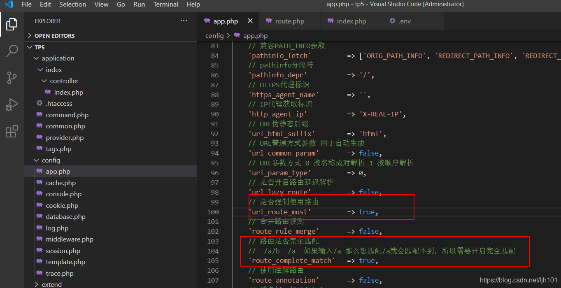Open the Run and Debug view icon
This screenshot has width=561, height=288.
pyautogui.click(x=12, y=105)
